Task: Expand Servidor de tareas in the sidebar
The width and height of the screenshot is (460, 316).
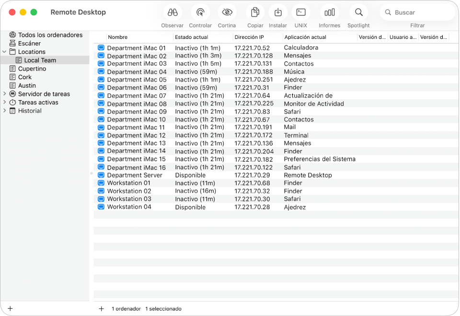Action: coord(5,94)
